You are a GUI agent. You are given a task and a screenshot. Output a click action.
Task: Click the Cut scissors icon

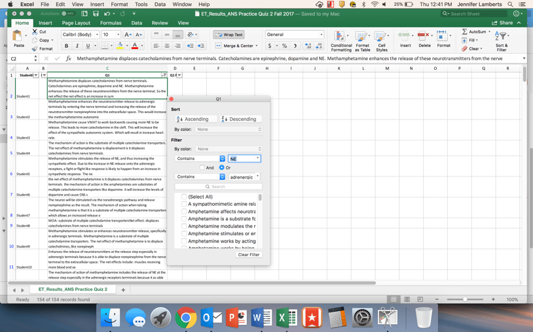pos(35,31)
